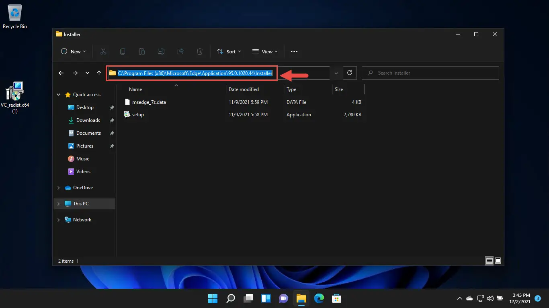
Task: Click the Paste clipboard icon in toolbar
Action: (x=142, y=51)
